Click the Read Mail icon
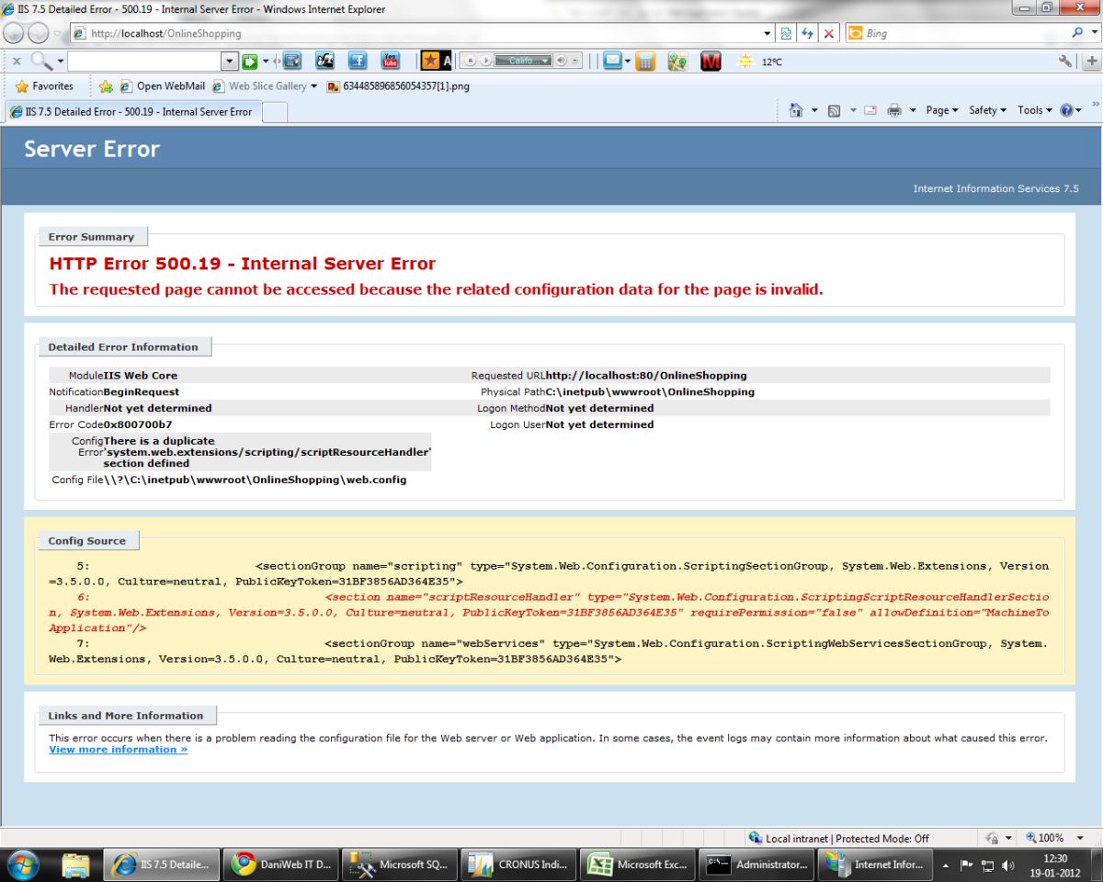This screenshot has height=882, width=1103. [x=870, y=110]
